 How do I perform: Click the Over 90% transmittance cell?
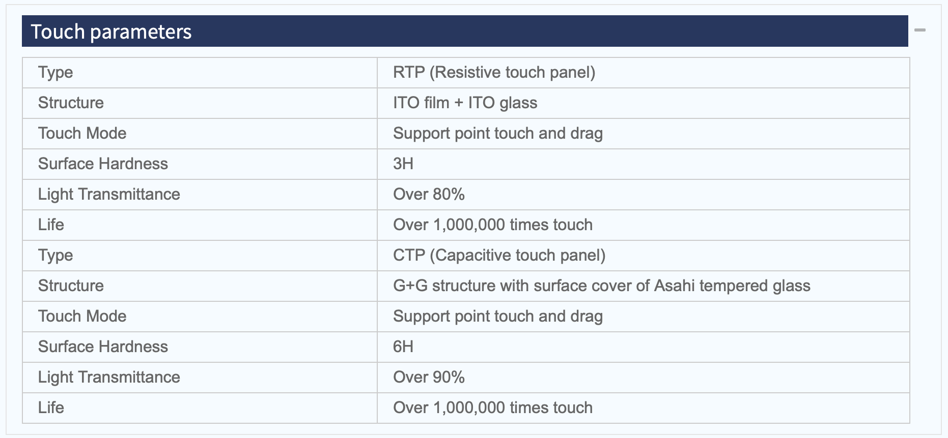[643, 378]
